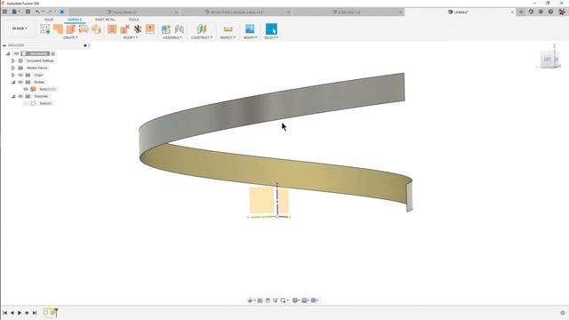This screenshot has height=320, width=569.
Task: Click the ViewCube in the corner
Action: tap(549, 60)
